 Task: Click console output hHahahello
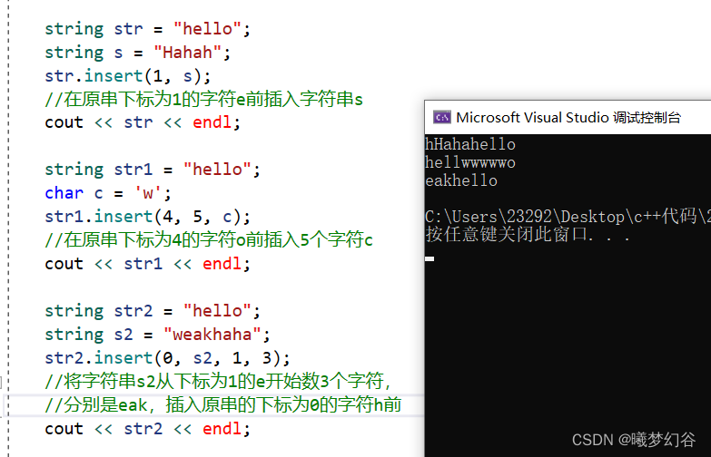pos(470,144)
